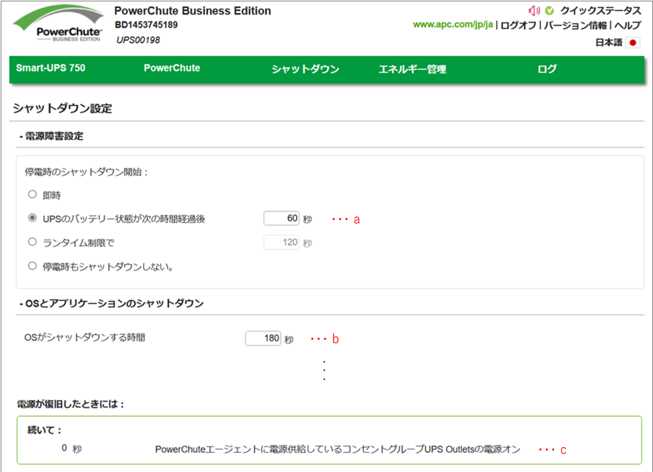Click the OS shutdown time field showing 180

263,338
